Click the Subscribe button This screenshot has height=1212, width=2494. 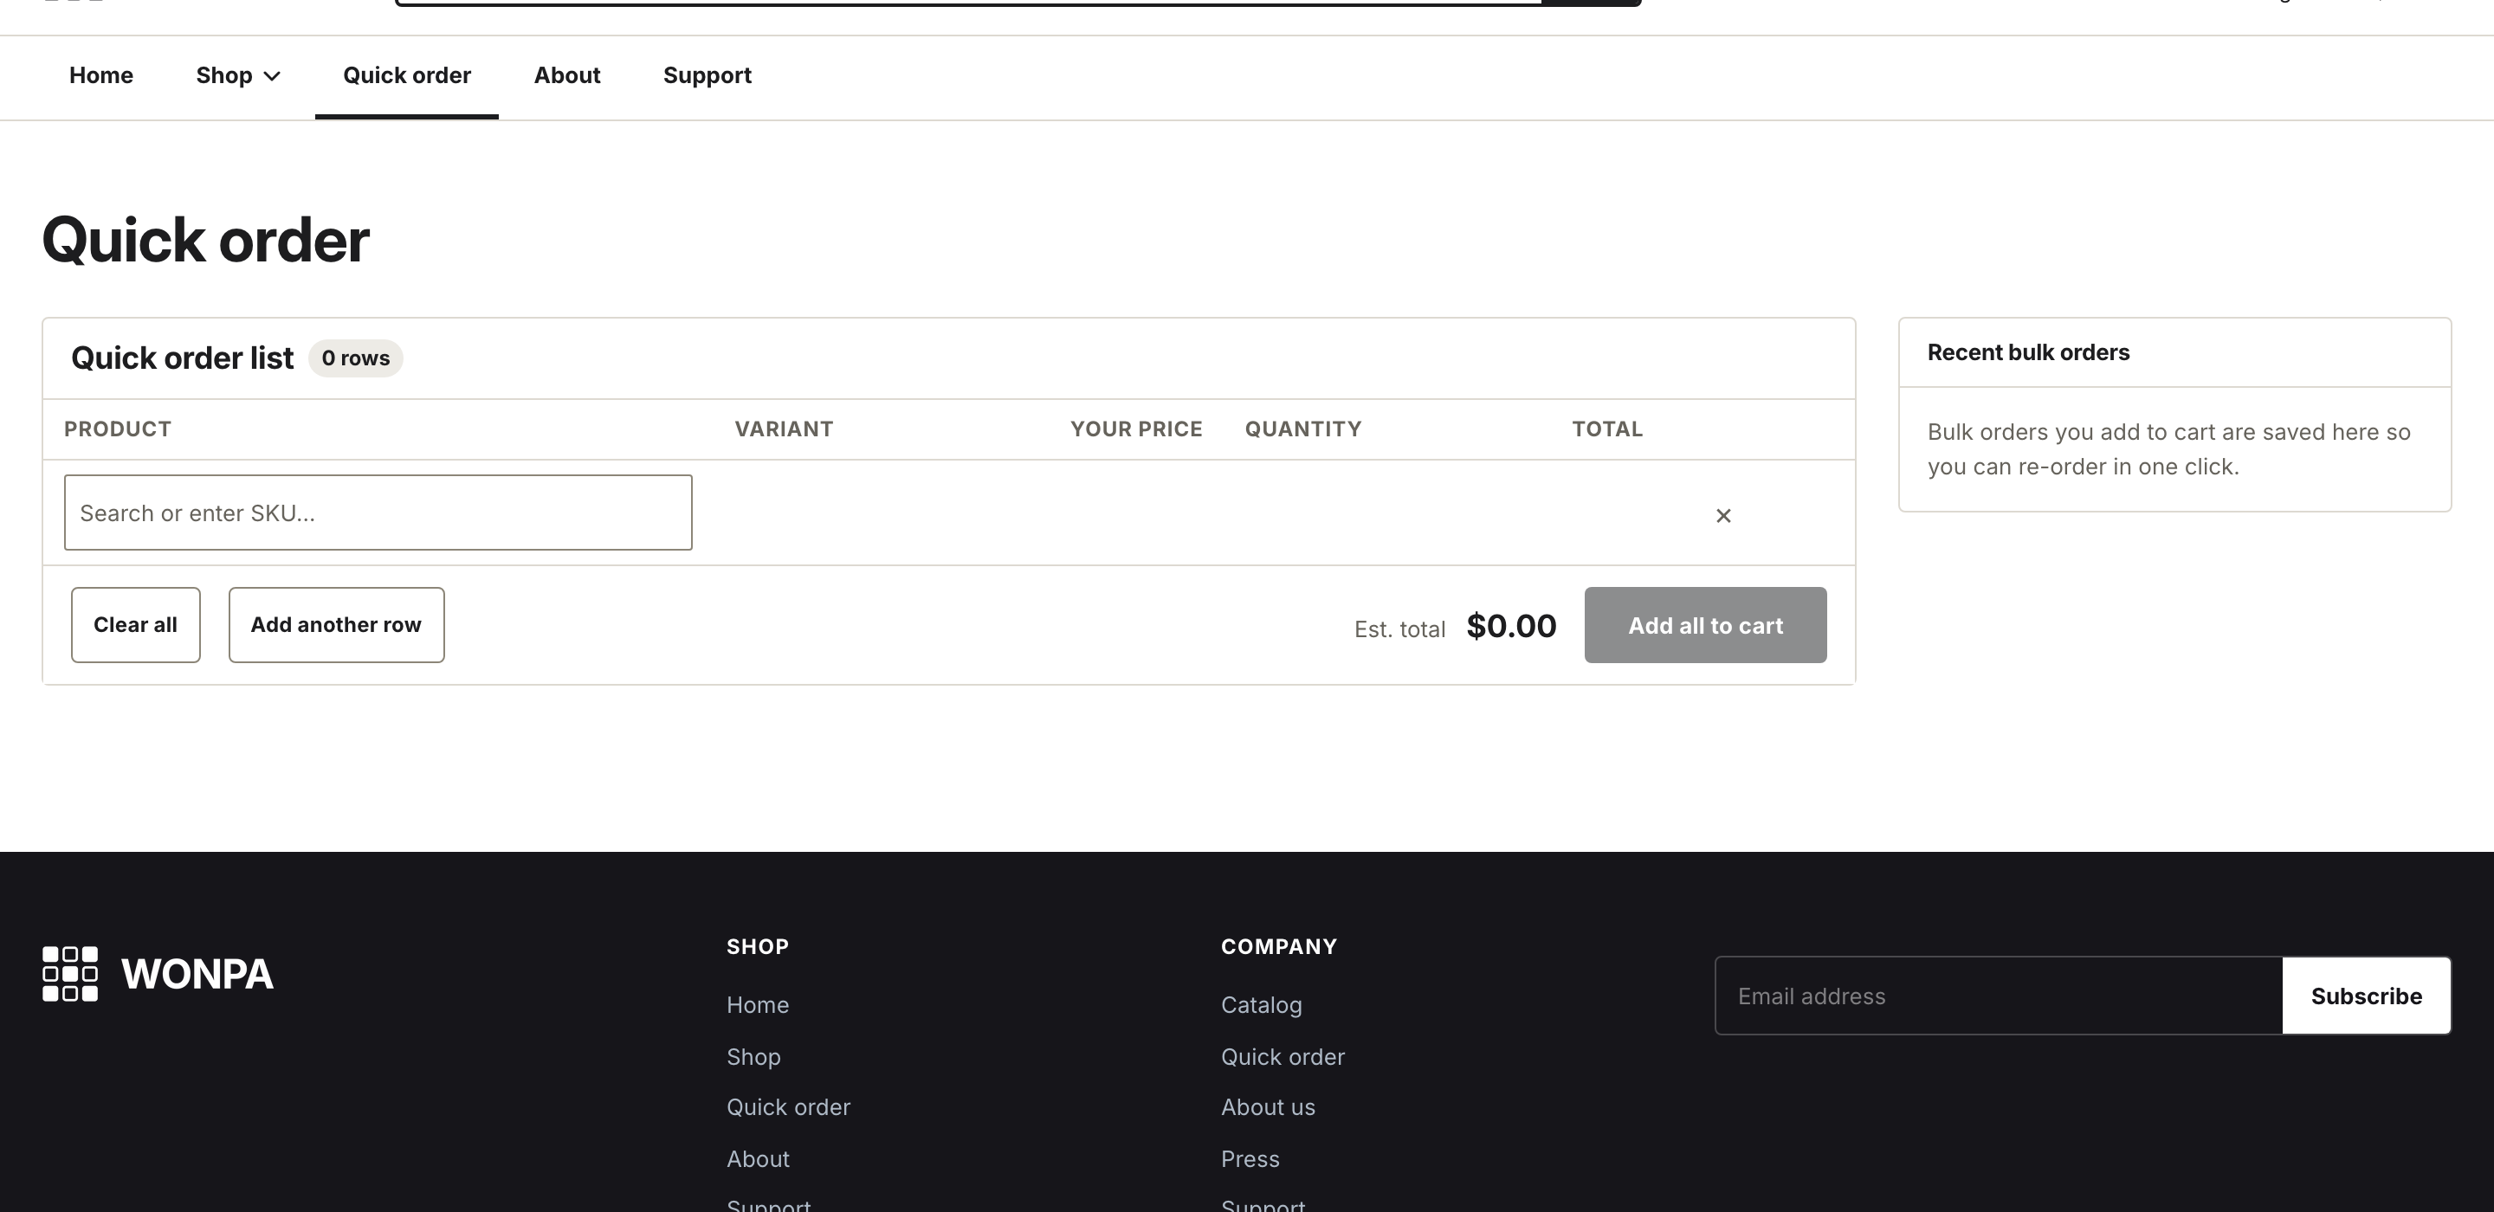click(x=2366, y=996)
